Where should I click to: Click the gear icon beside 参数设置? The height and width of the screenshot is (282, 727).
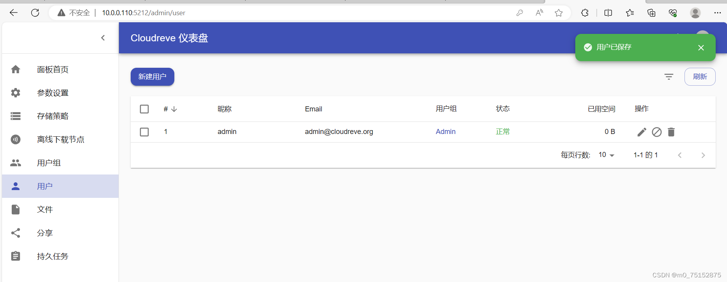pyautogui.click(x=16, y=93)
